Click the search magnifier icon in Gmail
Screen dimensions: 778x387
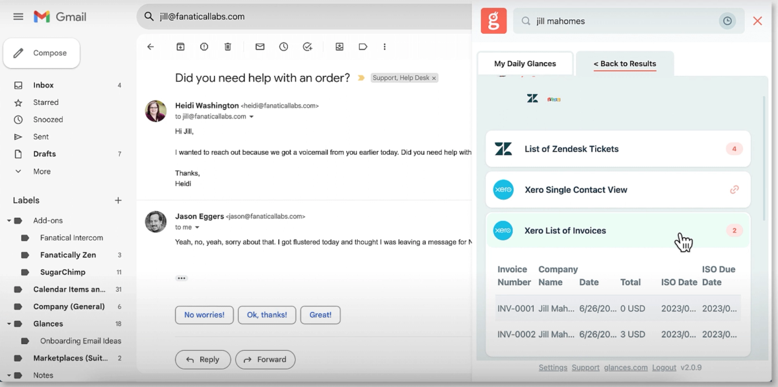click(149, 17)
